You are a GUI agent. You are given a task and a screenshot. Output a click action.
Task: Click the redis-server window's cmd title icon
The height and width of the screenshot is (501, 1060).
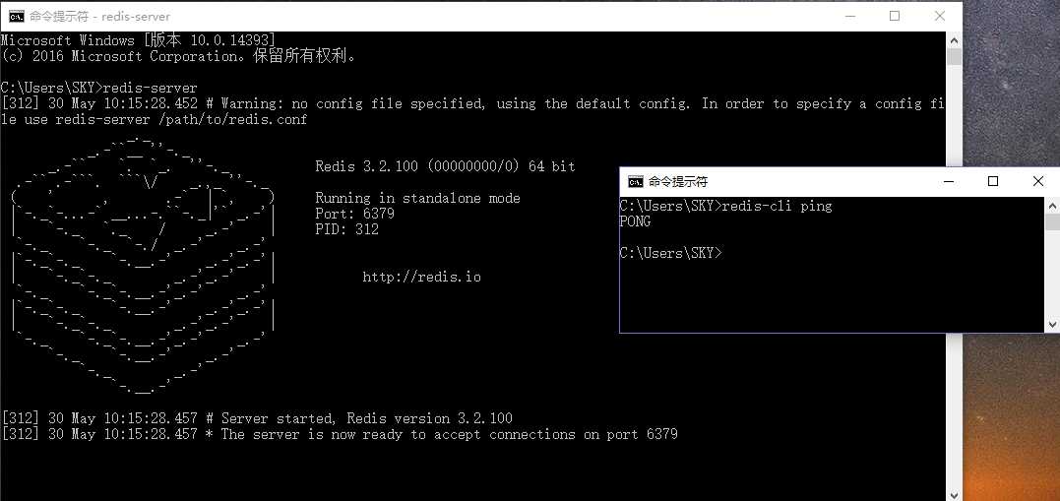16,16
